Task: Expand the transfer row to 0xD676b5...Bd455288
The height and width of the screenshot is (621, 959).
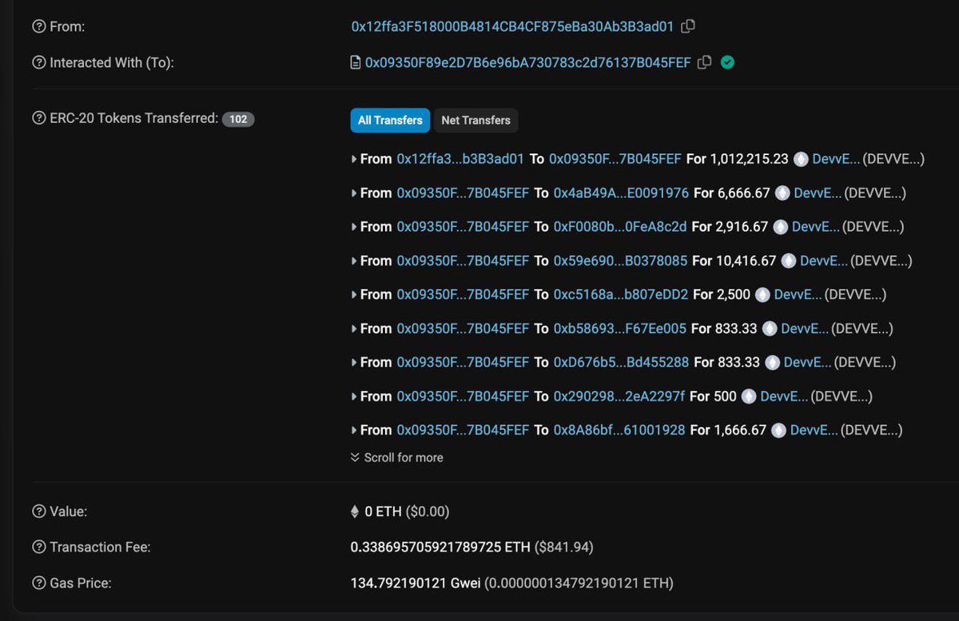Action: click(x=354, y=362)
